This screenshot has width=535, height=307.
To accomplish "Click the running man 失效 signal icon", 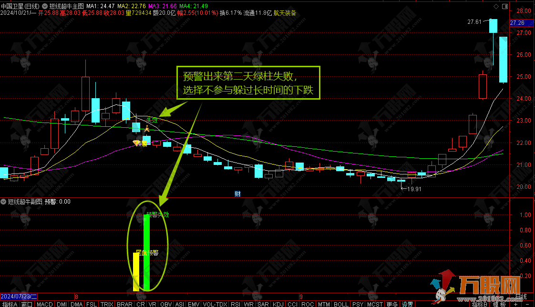I will click(x=147, y=129).
